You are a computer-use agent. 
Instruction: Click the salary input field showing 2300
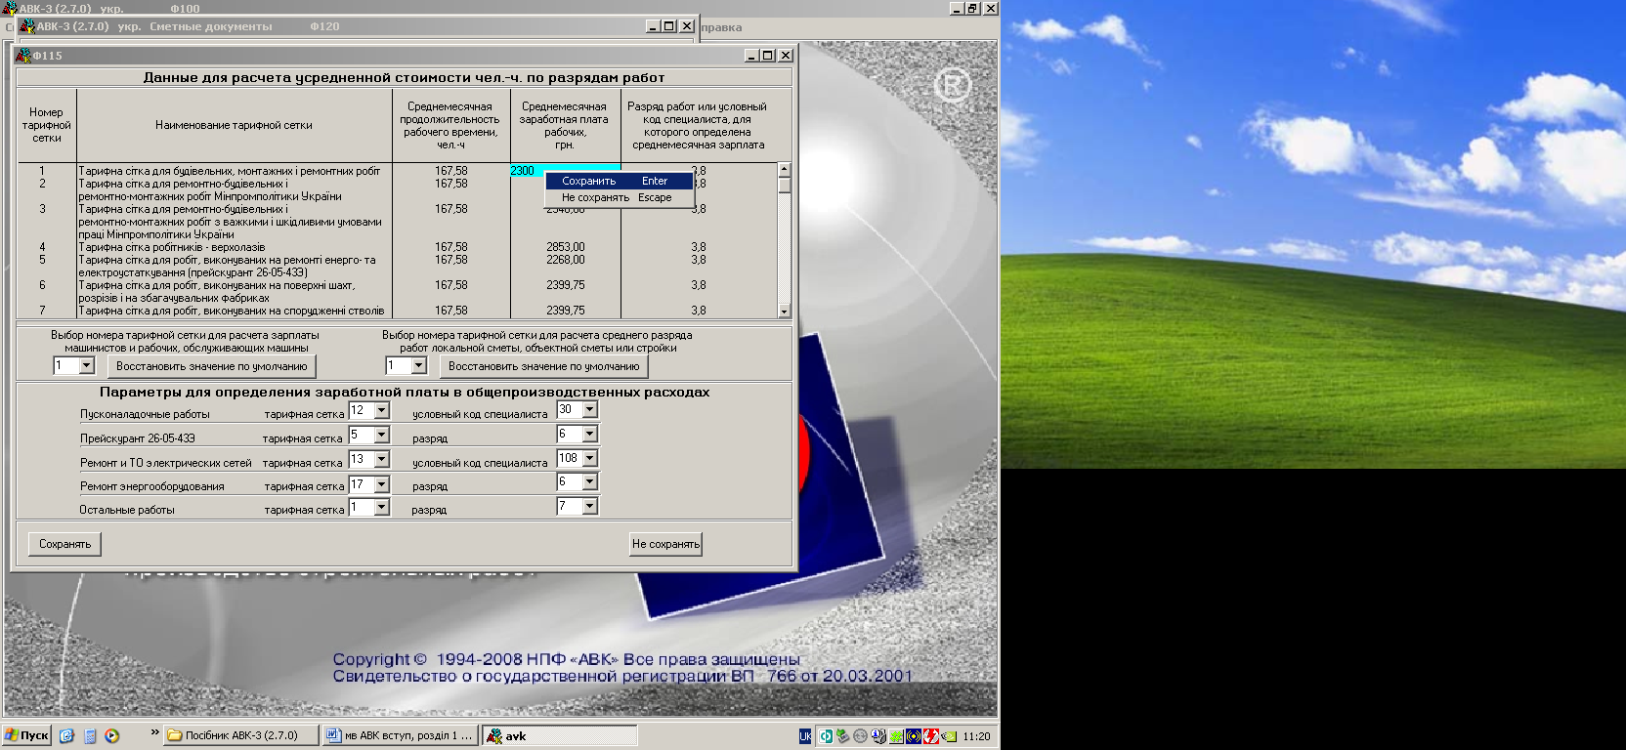coord(565,170)
